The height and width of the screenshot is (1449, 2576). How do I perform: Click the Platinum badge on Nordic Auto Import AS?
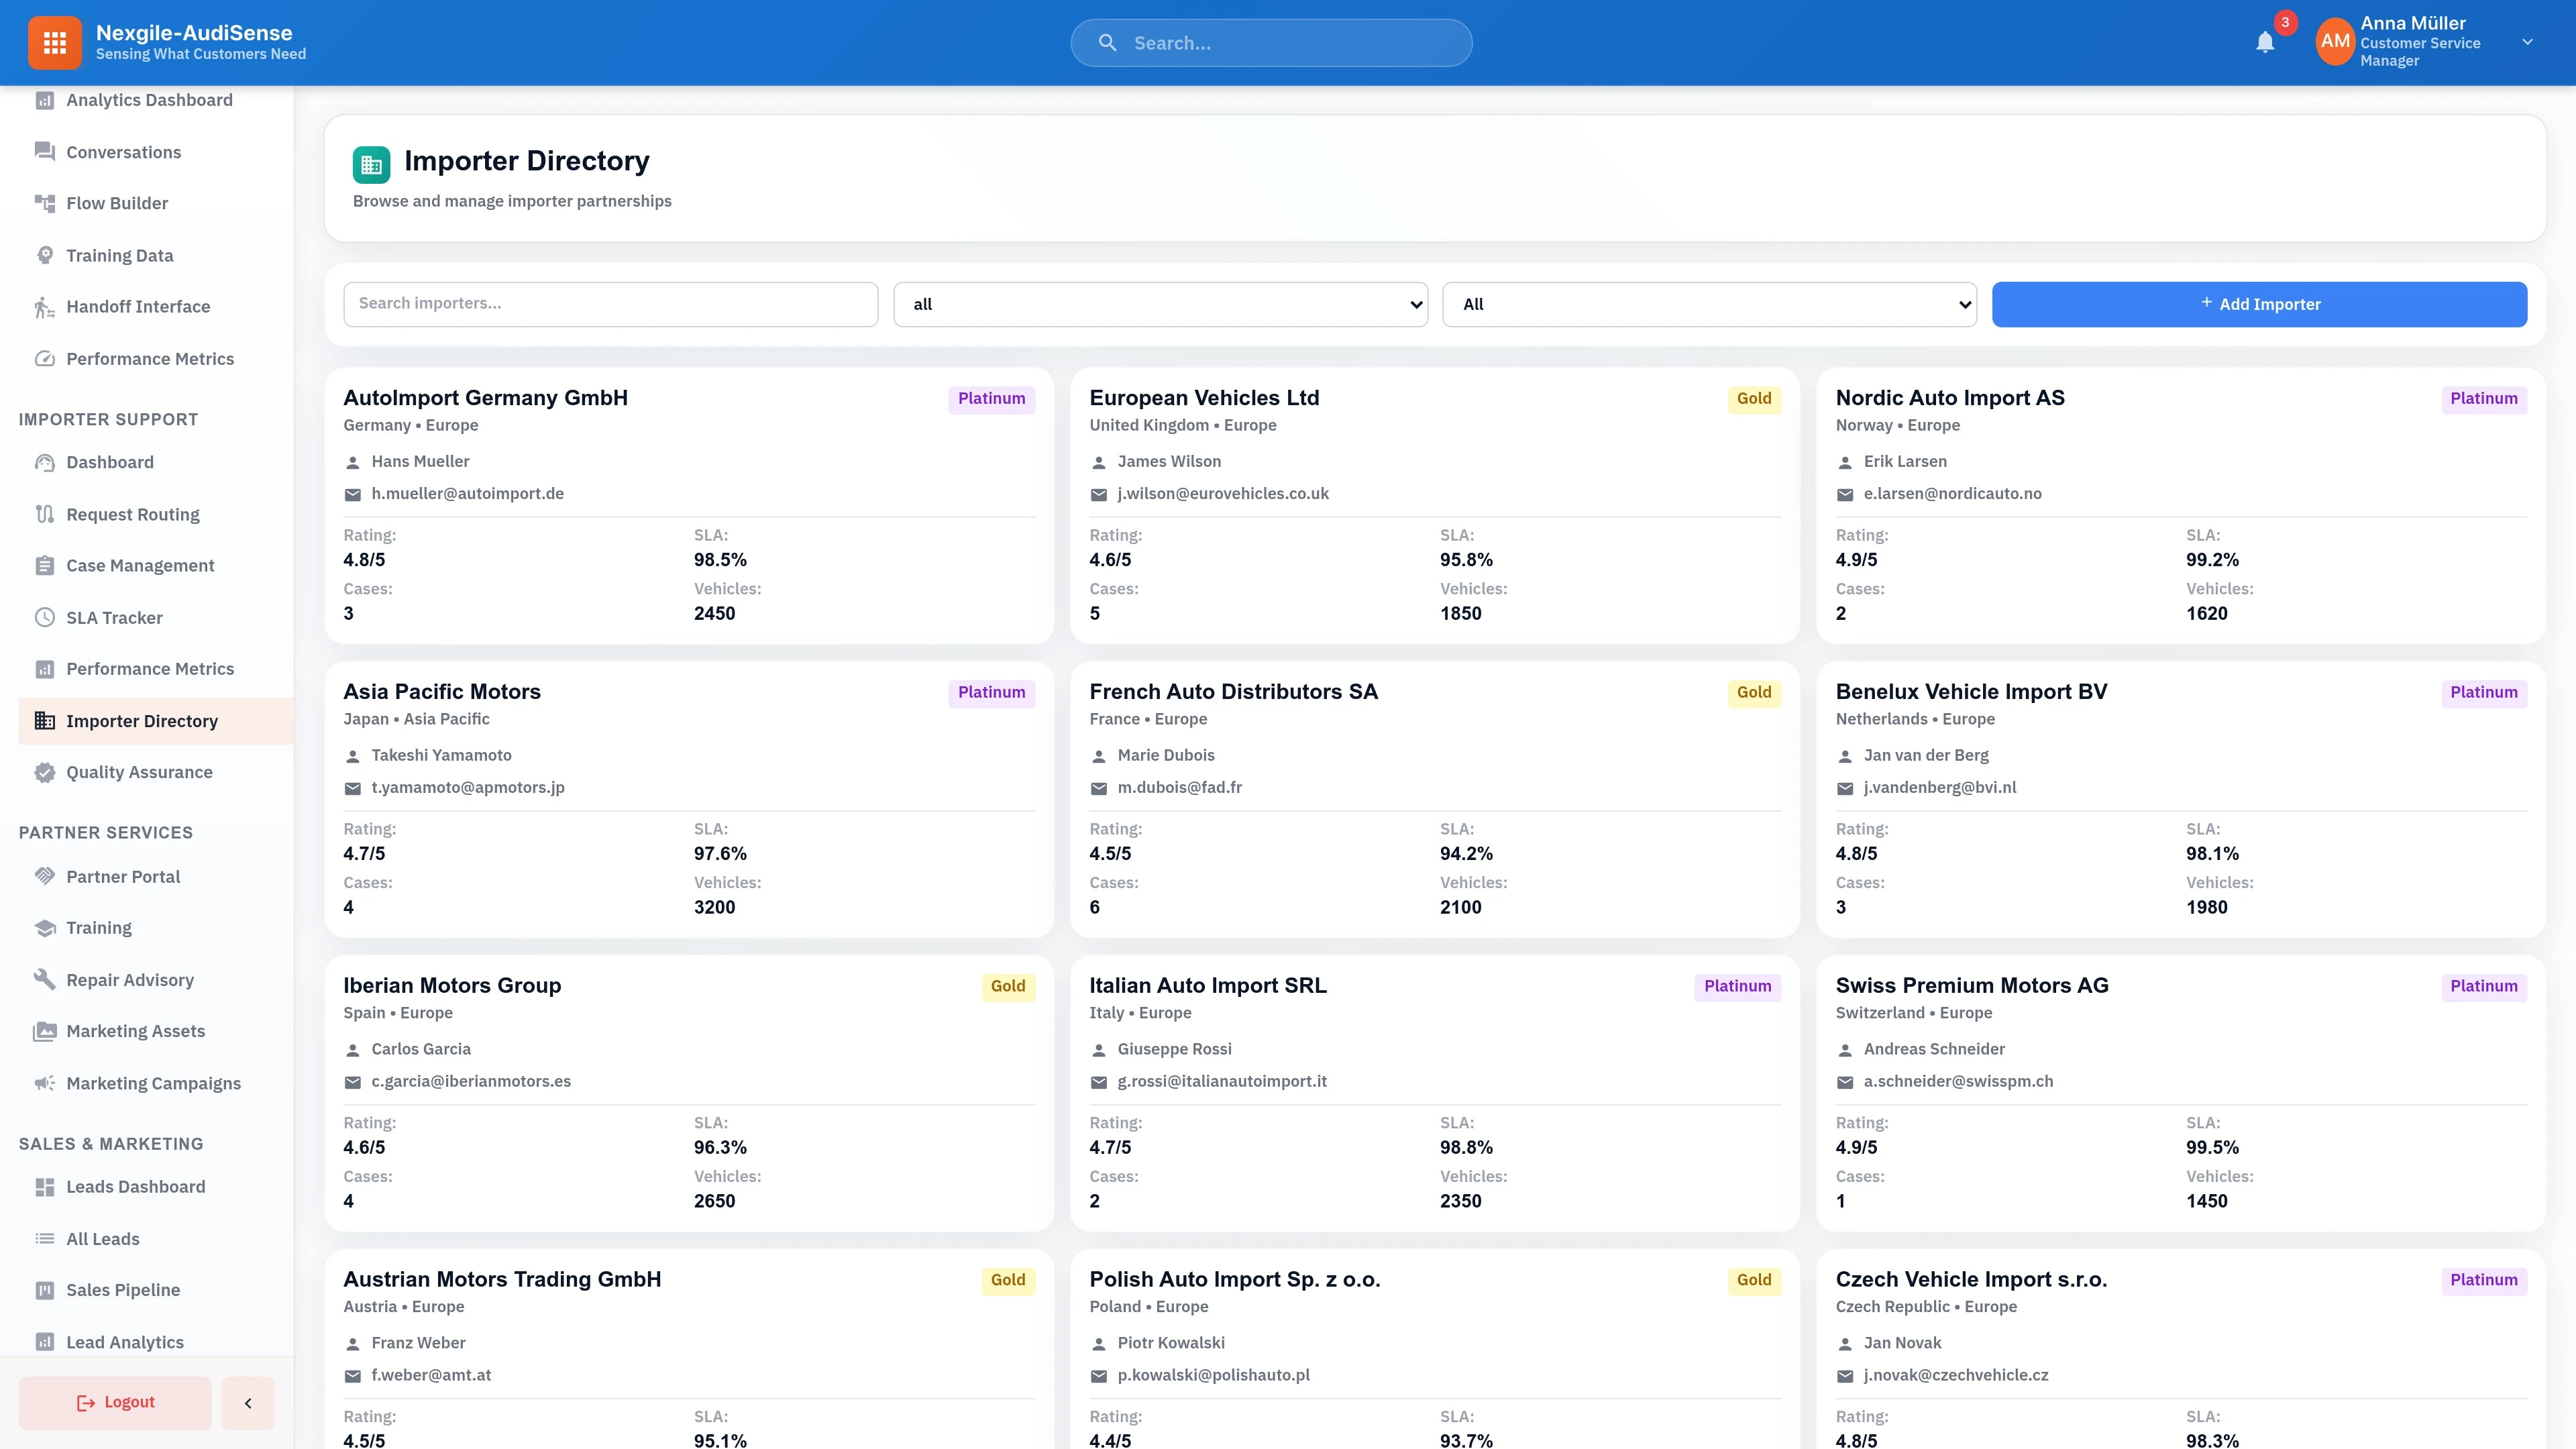[2485, 398]
